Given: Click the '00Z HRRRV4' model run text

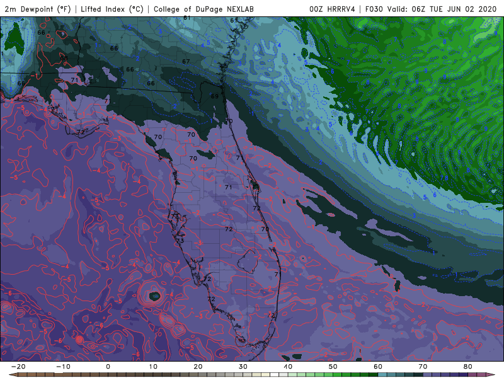Looking at the screenshot, I should pos(332,9).
